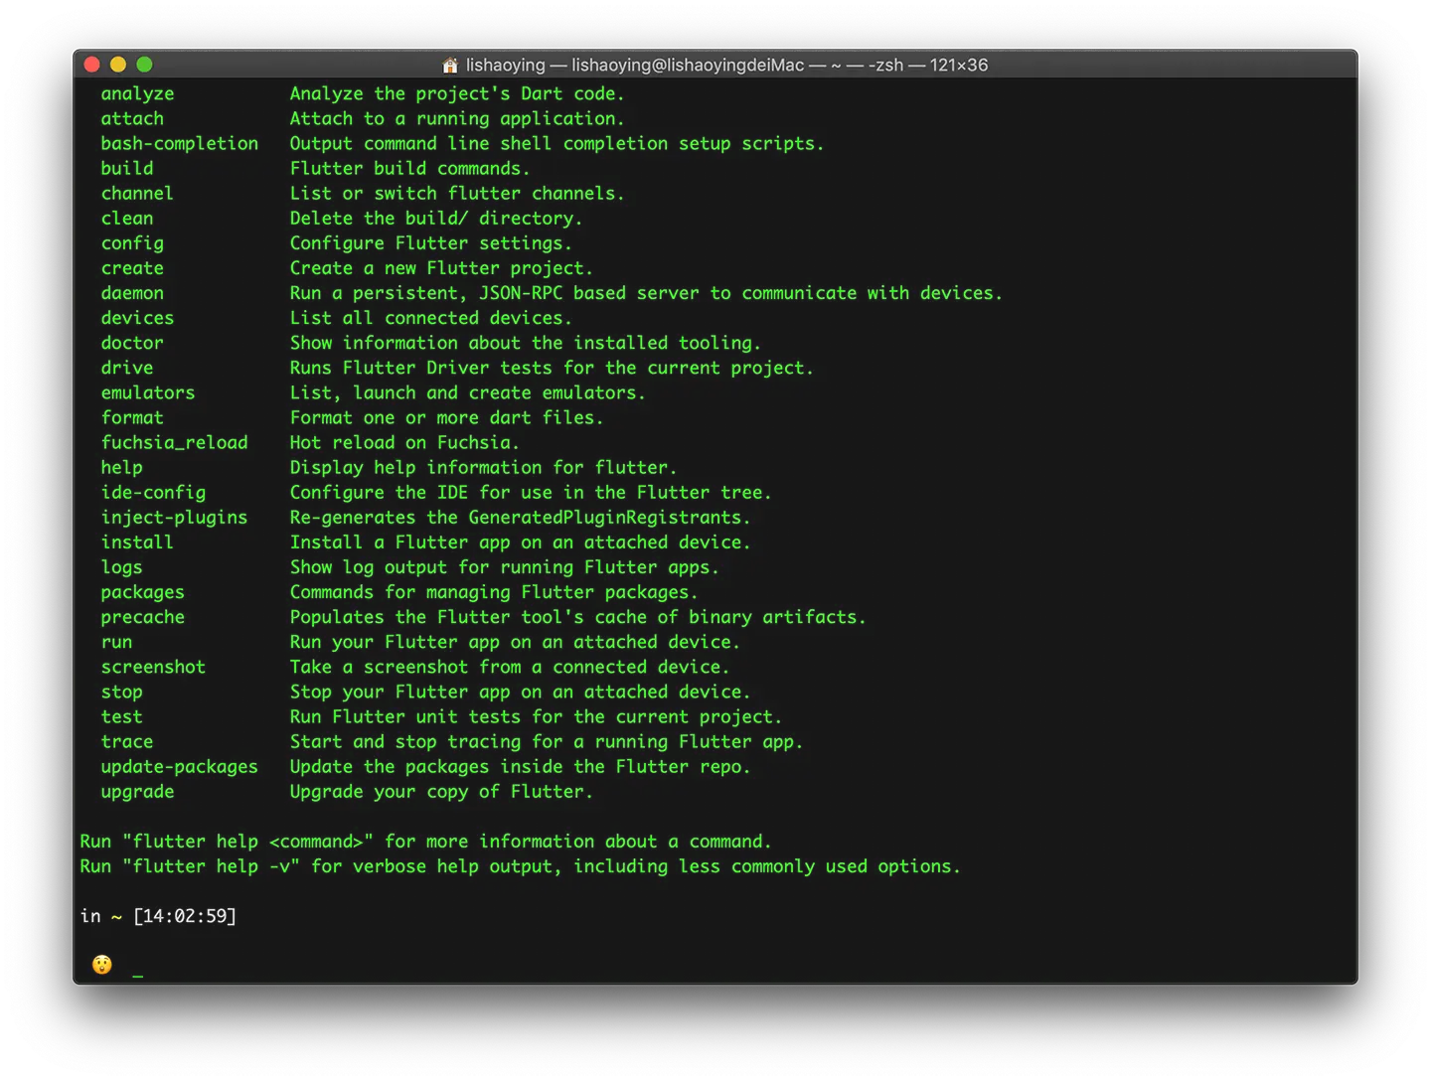Click the 'screenshot' command name
This screenshot has width=1431, height=1081.
pos(153,667)
